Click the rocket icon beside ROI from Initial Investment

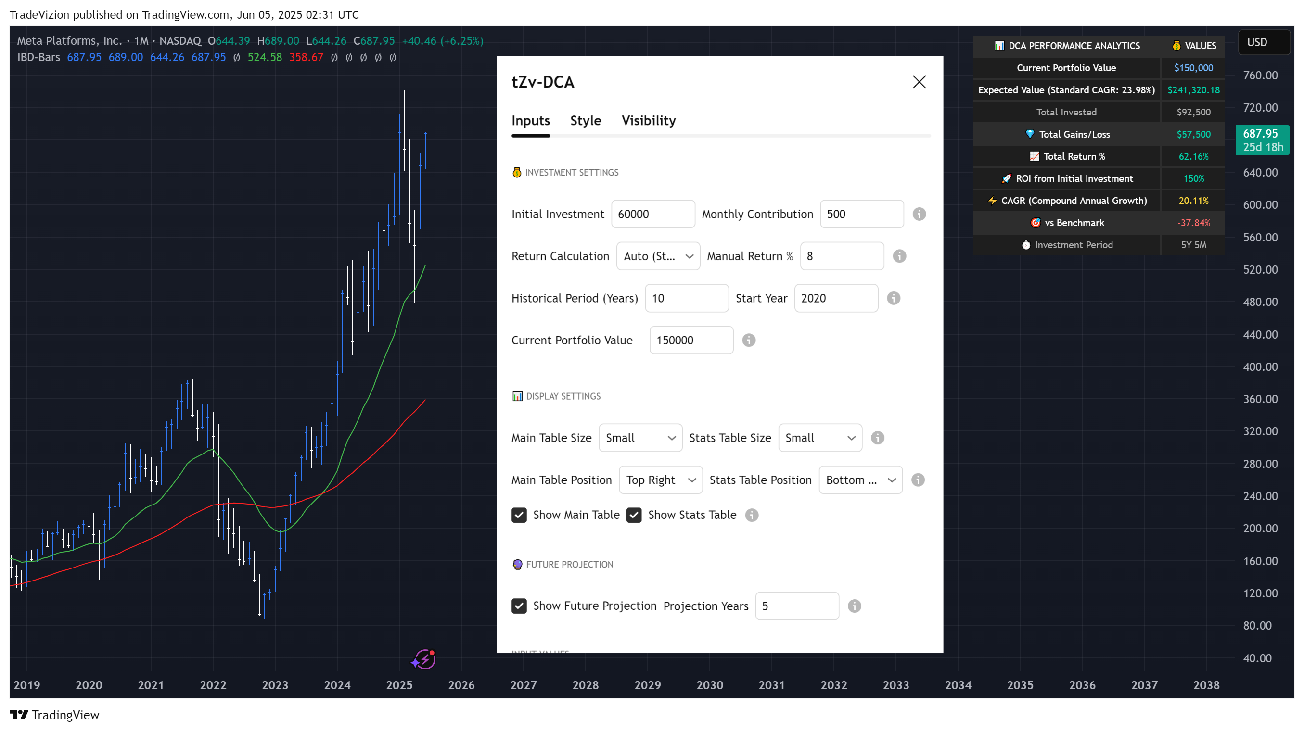1006,178
